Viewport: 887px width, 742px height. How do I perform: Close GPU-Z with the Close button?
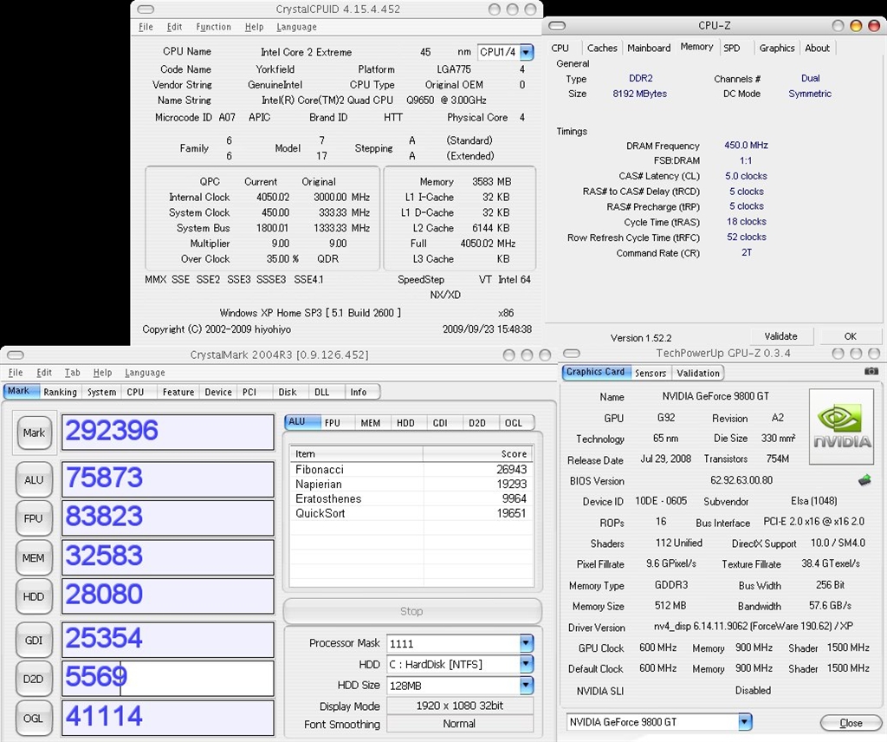[851, 723]
